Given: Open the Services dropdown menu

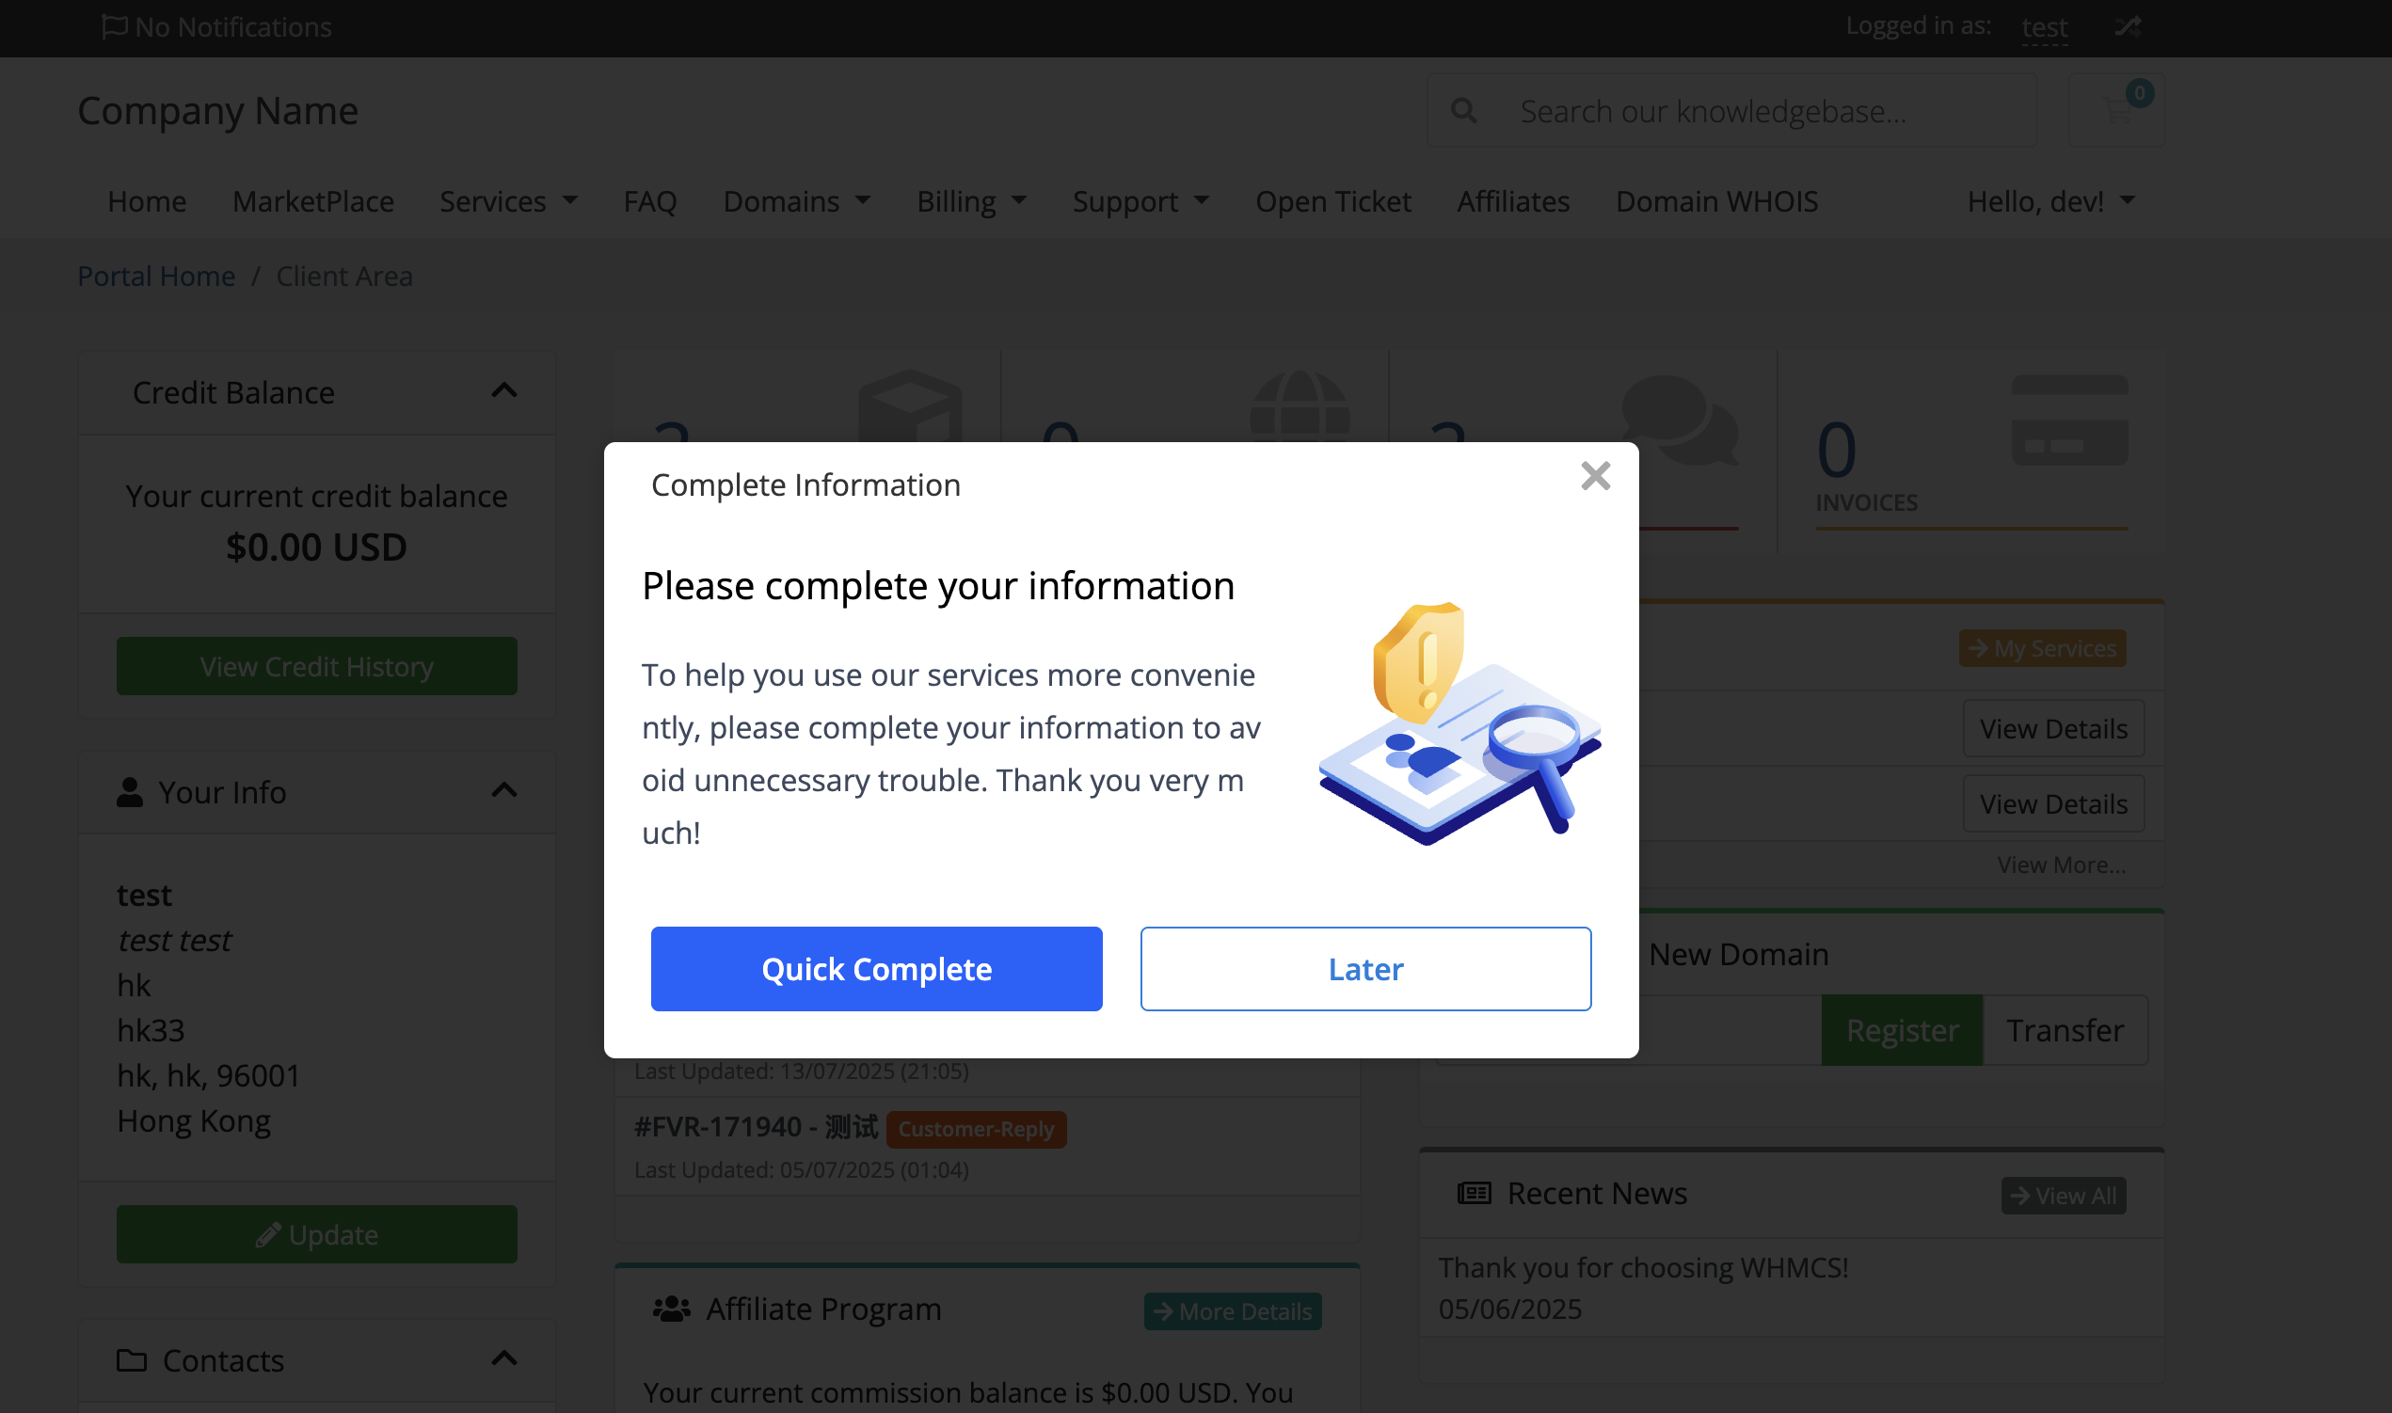Looking at the screenshot, I should point(508,202).
